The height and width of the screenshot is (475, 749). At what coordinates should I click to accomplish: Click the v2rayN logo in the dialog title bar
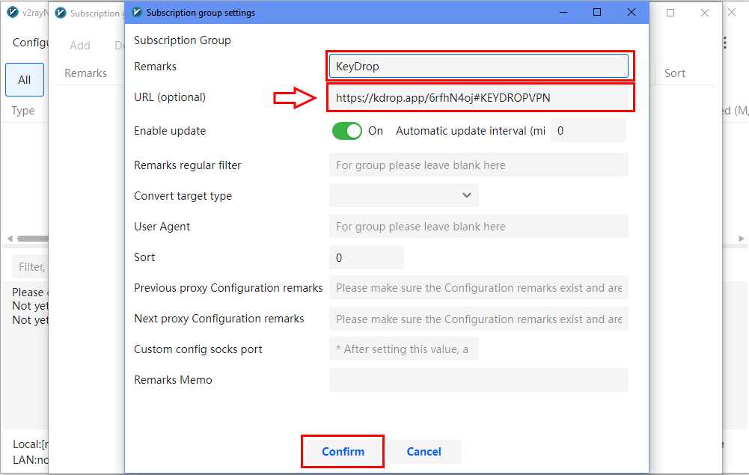coord(137,13)
